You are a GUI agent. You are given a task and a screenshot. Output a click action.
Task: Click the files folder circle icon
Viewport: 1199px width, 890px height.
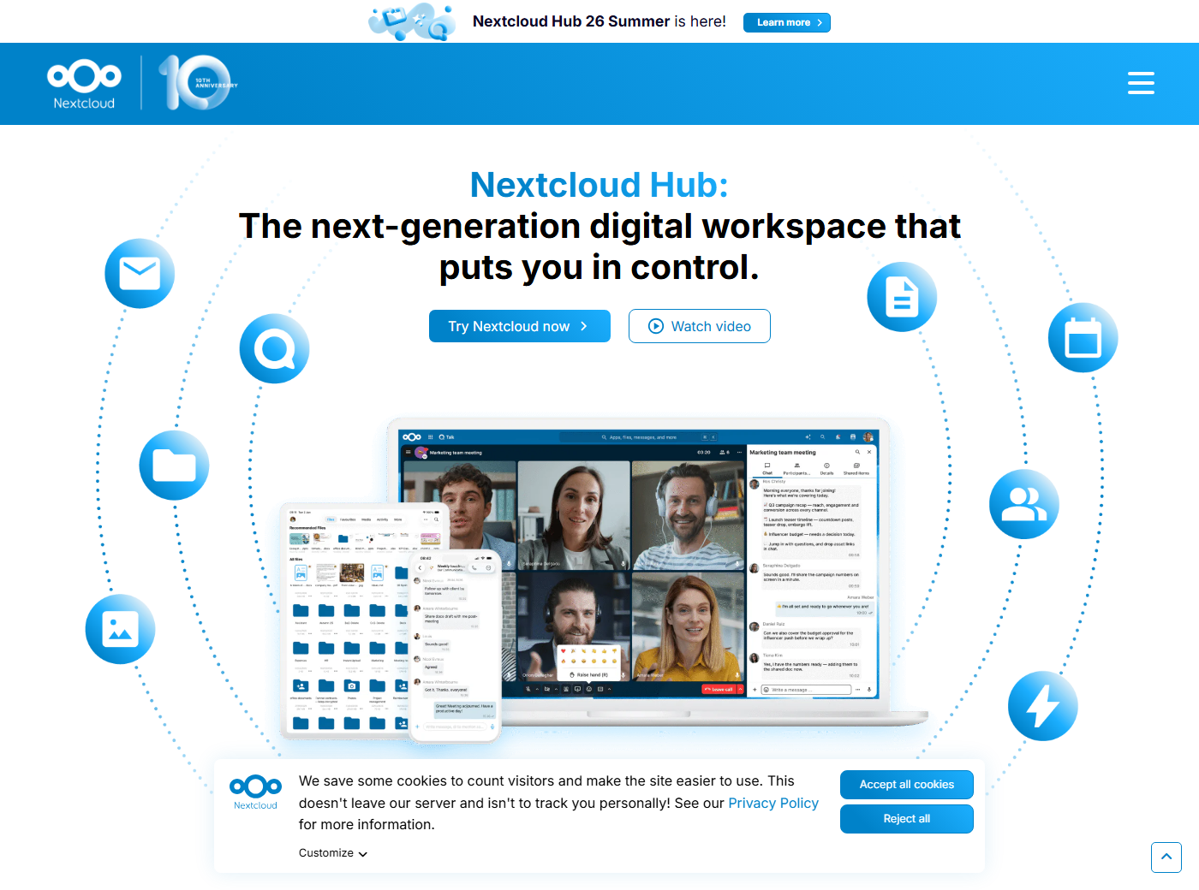[174, 466]
